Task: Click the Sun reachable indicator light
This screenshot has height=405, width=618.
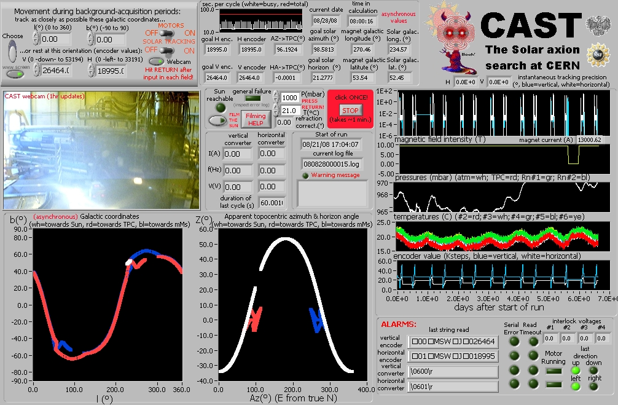Action: click(x=221, y=108)
